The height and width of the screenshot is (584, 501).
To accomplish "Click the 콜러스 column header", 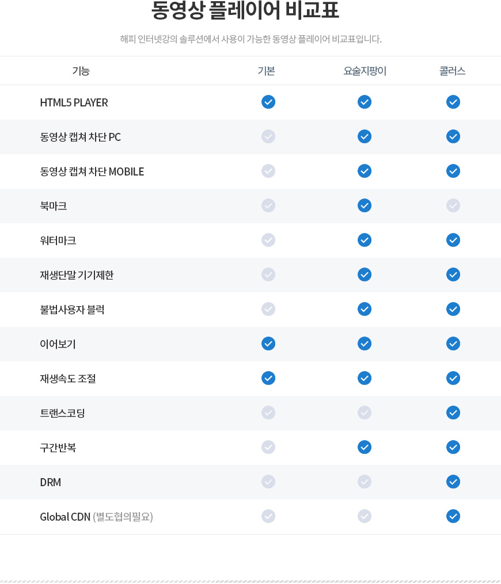I will pyautogui.click(x=453, y=71).
